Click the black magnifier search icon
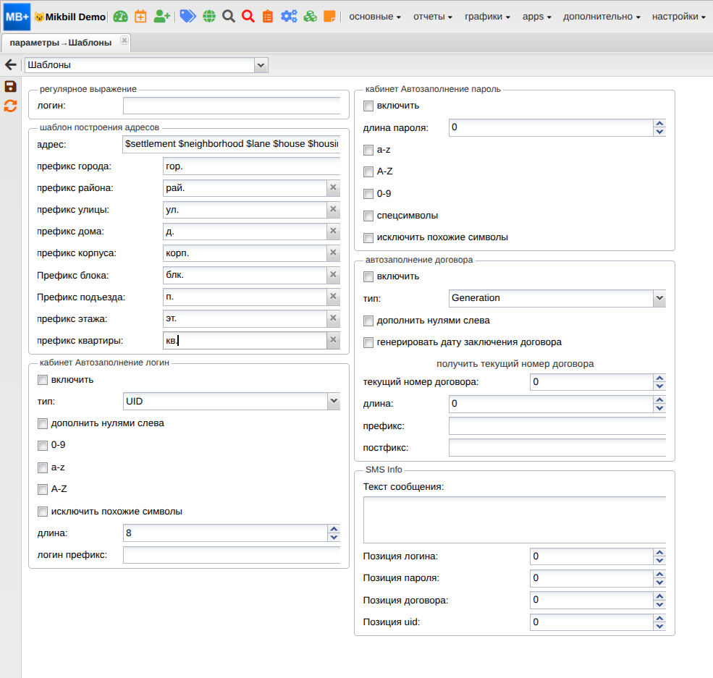This screenshot has width=713, height=678. 229,17
